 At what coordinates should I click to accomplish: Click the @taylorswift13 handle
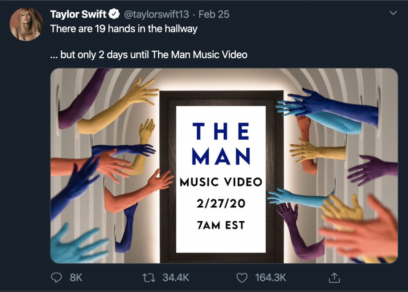pyautogui.click(x=156, y=14)
